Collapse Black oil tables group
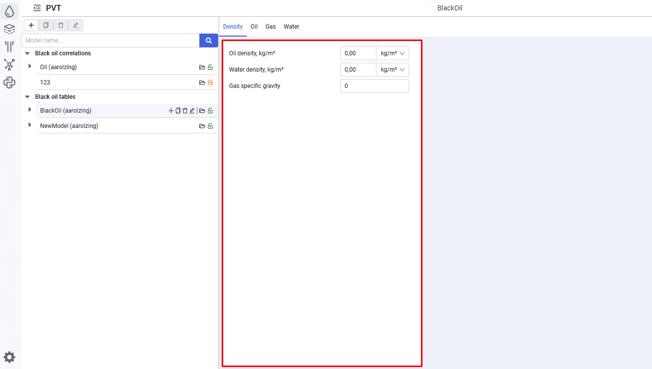 point(27,97)
